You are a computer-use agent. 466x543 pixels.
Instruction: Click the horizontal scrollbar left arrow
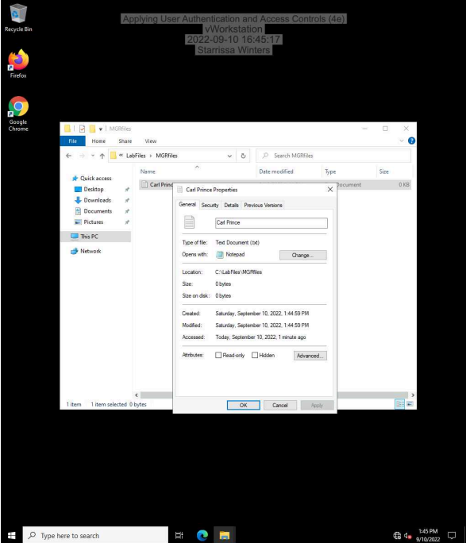pos(137,395)
